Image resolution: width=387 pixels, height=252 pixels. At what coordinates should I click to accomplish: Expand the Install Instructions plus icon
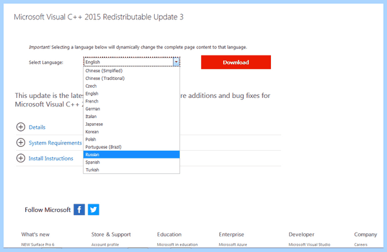tap(21, 158)
